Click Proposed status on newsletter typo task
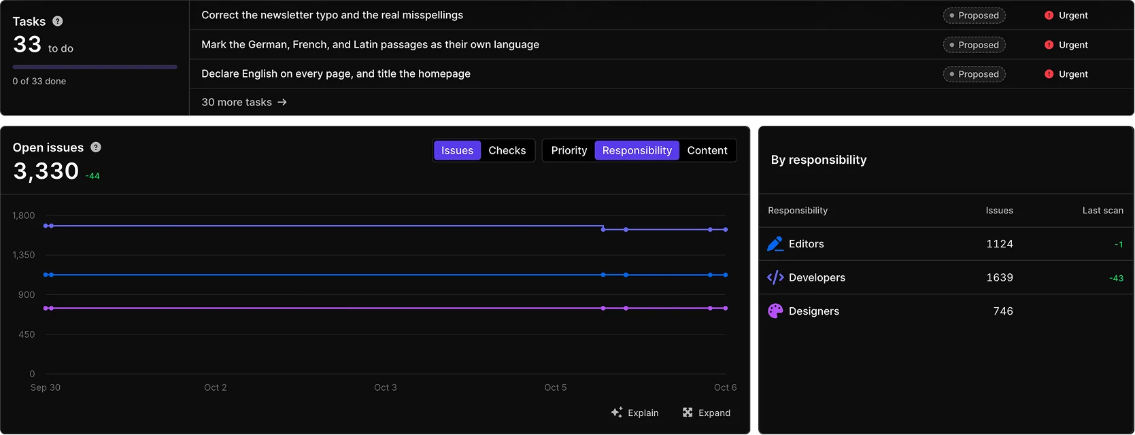Viewport: 1135px width, 435px height. pos(974,15)
